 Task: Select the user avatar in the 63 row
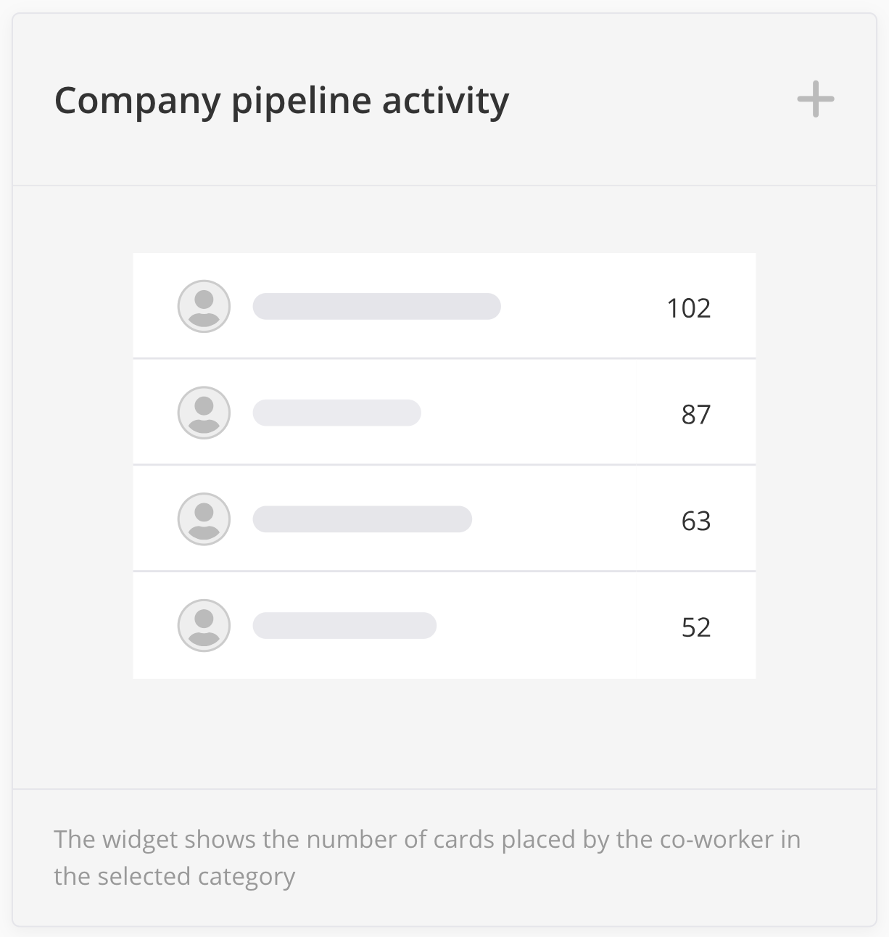204,519
